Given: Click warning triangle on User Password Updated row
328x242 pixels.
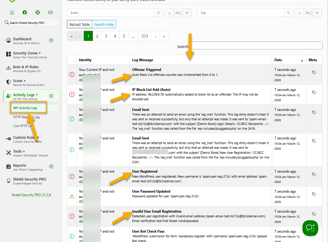Looking at the screenshot, I should 72,196.
